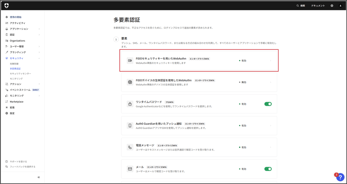
Task: Click サポートを受ける link
Action: coord(18,161)
